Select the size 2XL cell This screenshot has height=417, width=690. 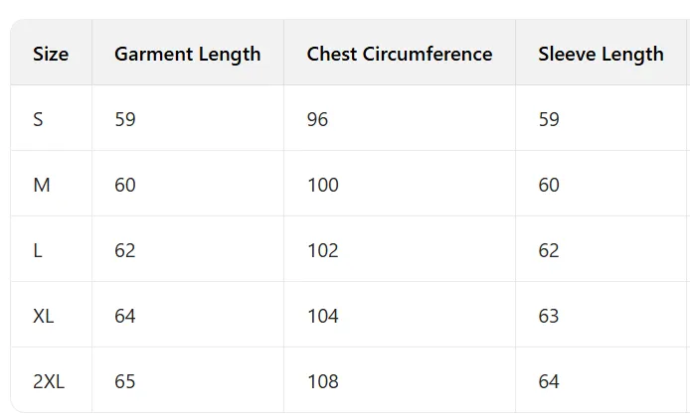tap(49, 381)
